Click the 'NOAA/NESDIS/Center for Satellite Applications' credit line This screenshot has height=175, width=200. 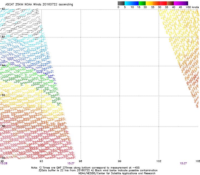[x=117, y=173]
